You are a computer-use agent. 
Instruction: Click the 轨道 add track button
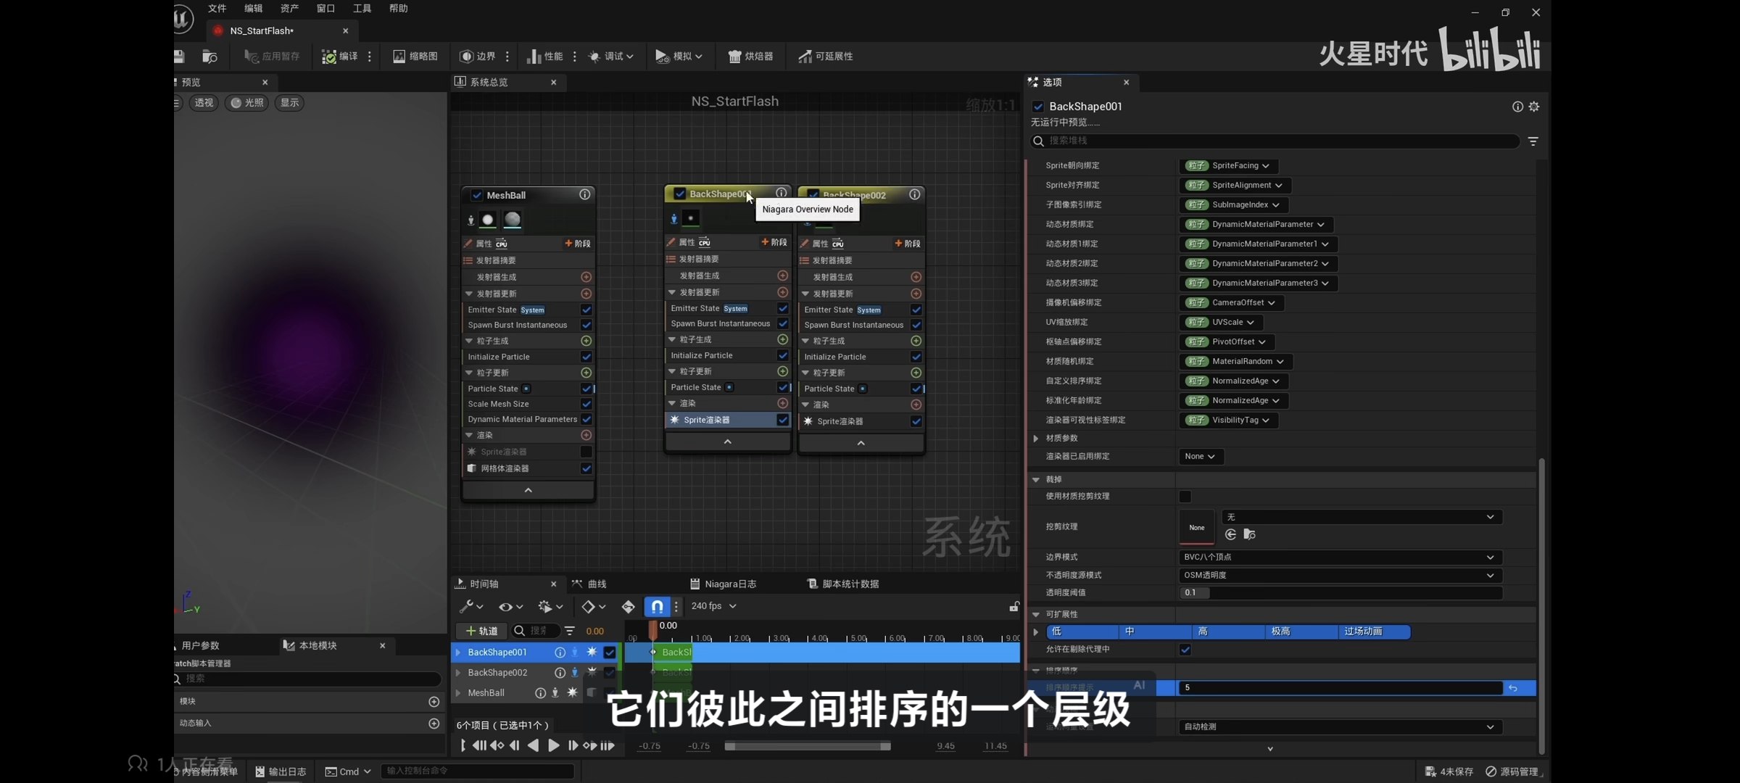pos(481,631)
